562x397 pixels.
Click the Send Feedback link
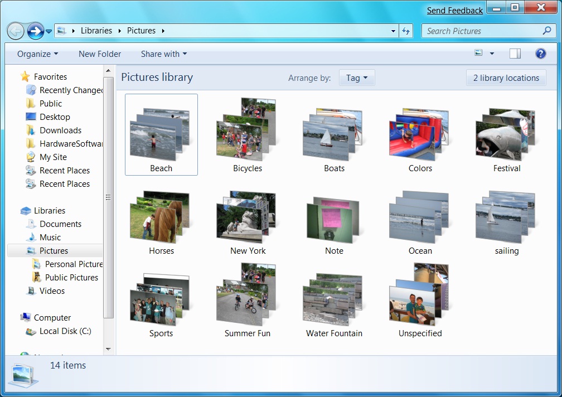pos(454,10)
